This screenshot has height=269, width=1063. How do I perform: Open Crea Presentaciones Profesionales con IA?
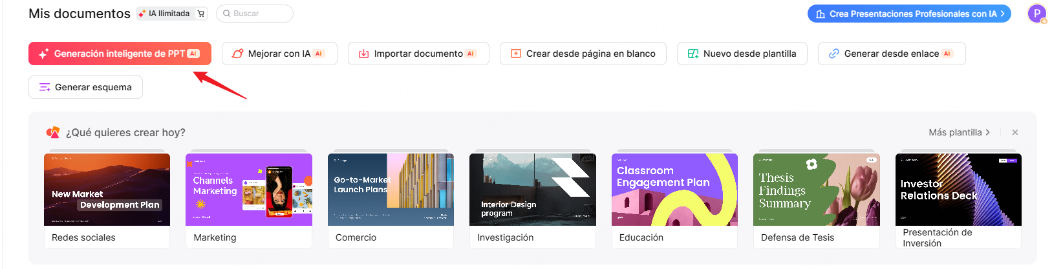click(x=909, y=14)
